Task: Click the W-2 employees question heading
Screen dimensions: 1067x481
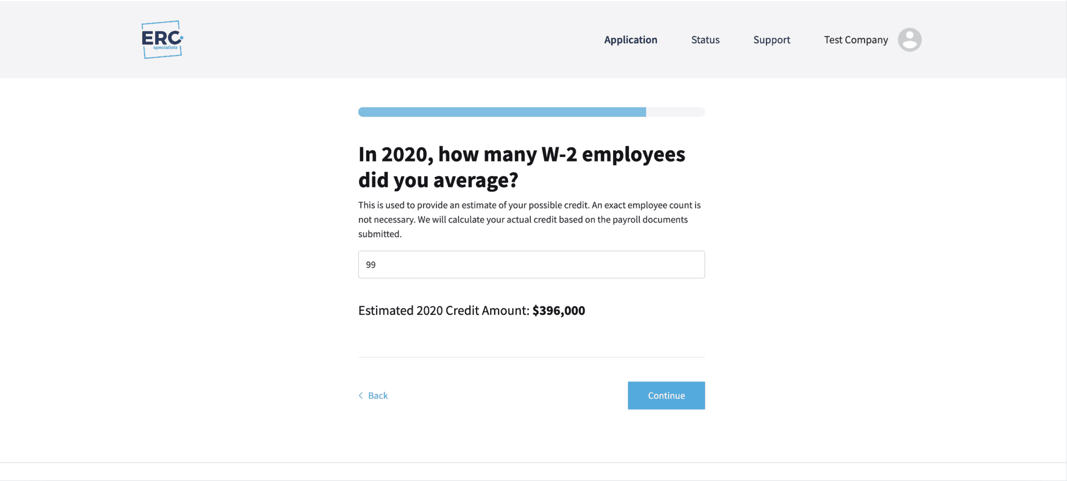Action: [522, 167]
